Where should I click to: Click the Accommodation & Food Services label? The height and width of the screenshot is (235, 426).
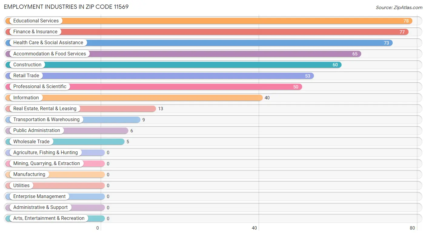(50, 54)
